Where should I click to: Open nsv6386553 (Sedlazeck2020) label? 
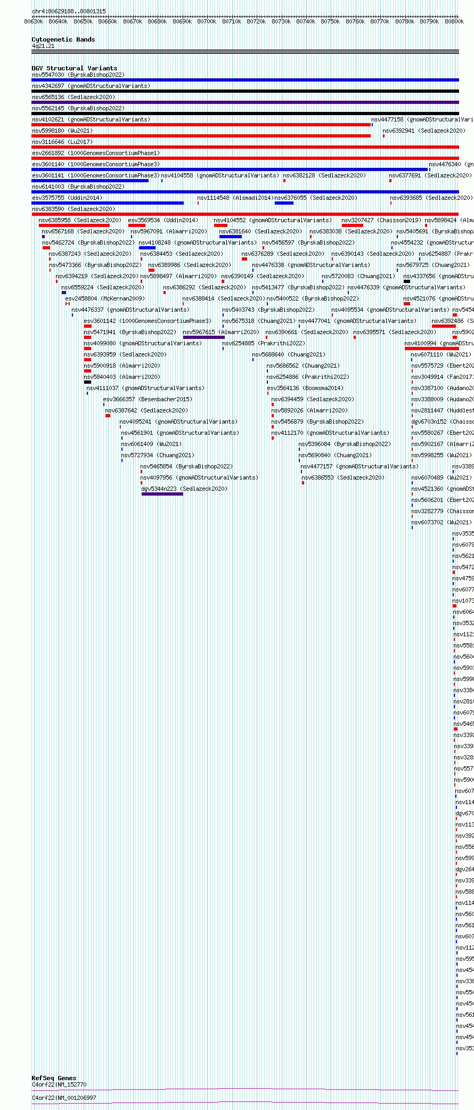(x=343, y=477)
